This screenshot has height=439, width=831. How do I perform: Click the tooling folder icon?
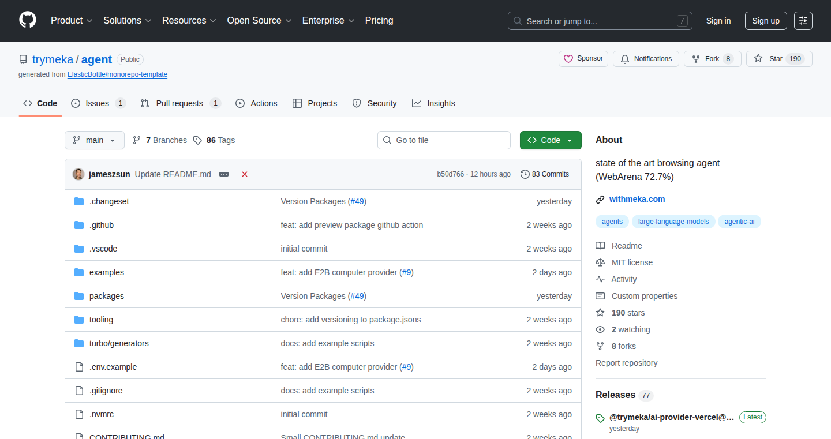point(79,320)
